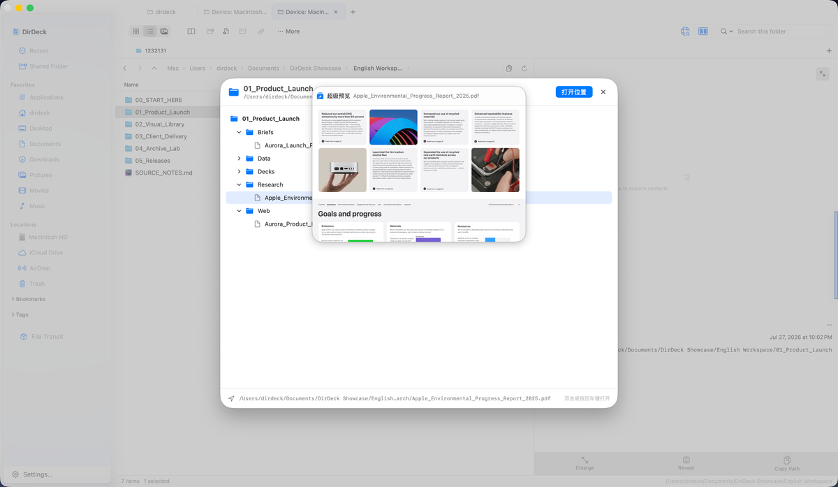Screen dimensions: 838x487
Task: Open iCloud Drive sidebar location
Action: pyautogui.click(x=46, y=252)
